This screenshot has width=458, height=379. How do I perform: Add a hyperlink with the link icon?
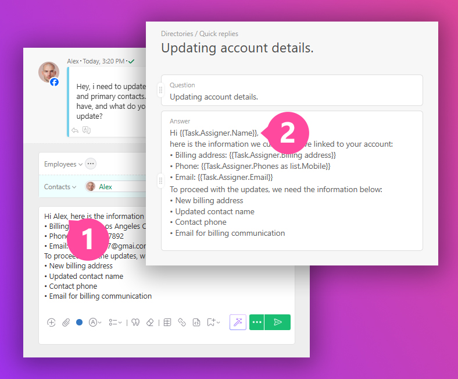click(x=182, y=322)
